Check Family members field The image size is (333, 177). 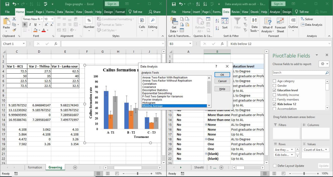(x=274, y=100)
